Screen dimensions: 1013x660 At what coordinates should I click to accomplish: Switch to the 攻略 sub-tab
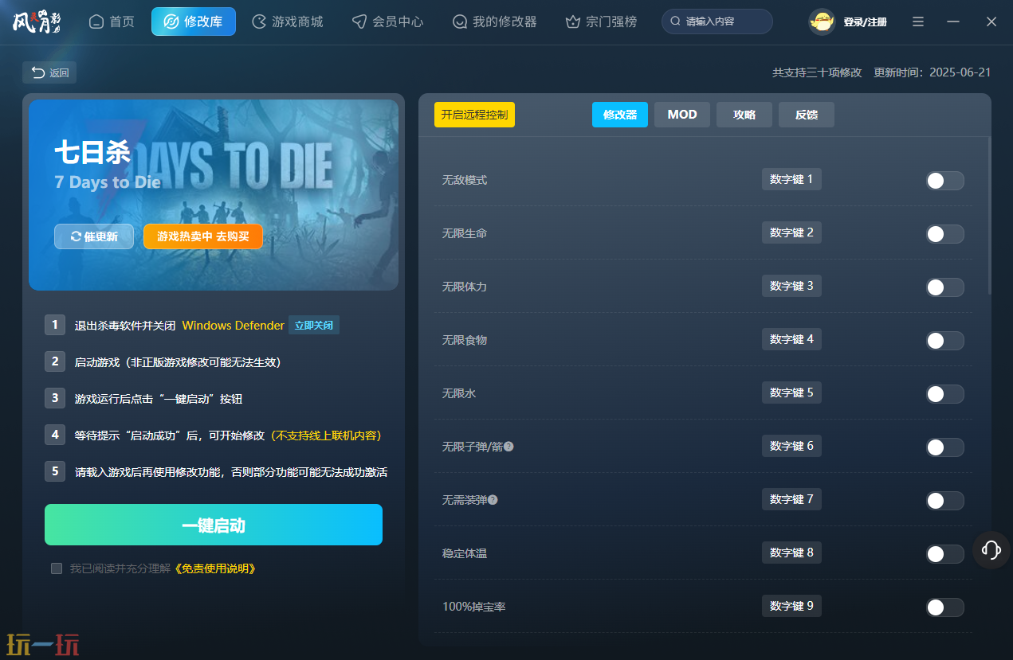tap(744, 115)
